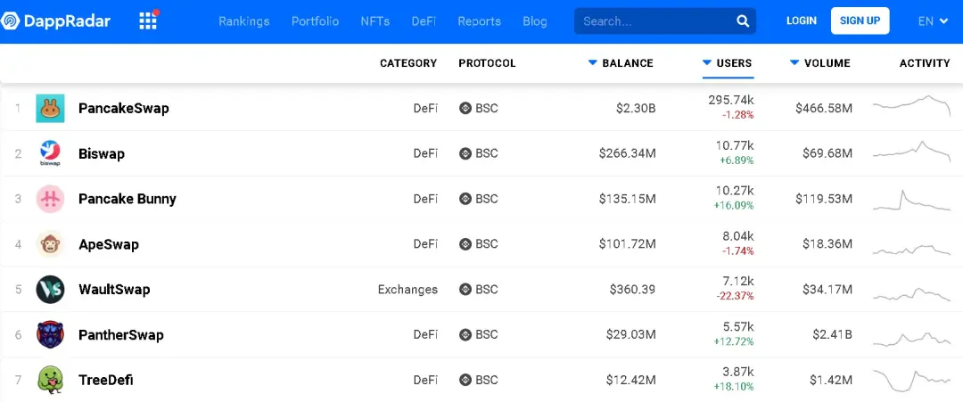Click the SIGN UP button
Screen dimensions: 963x402
(860, 21)
